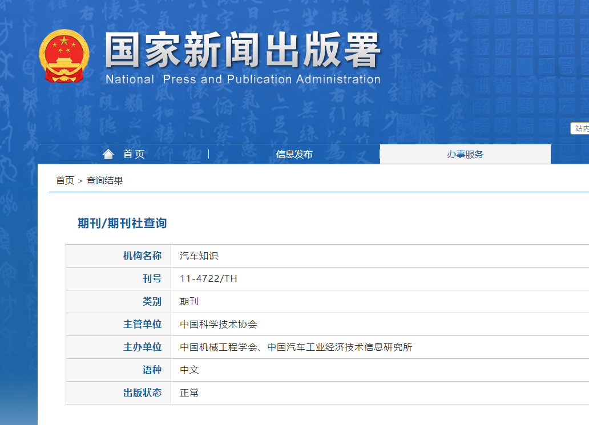Click the 期刊 category value
The height and width of the screenshot is (425, 589).
coord(189,301)
